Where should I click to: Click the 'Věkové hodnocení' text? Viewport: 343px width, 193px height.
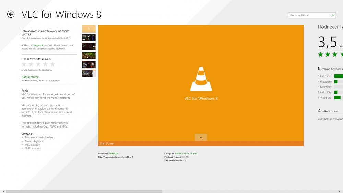pos(173,161)
